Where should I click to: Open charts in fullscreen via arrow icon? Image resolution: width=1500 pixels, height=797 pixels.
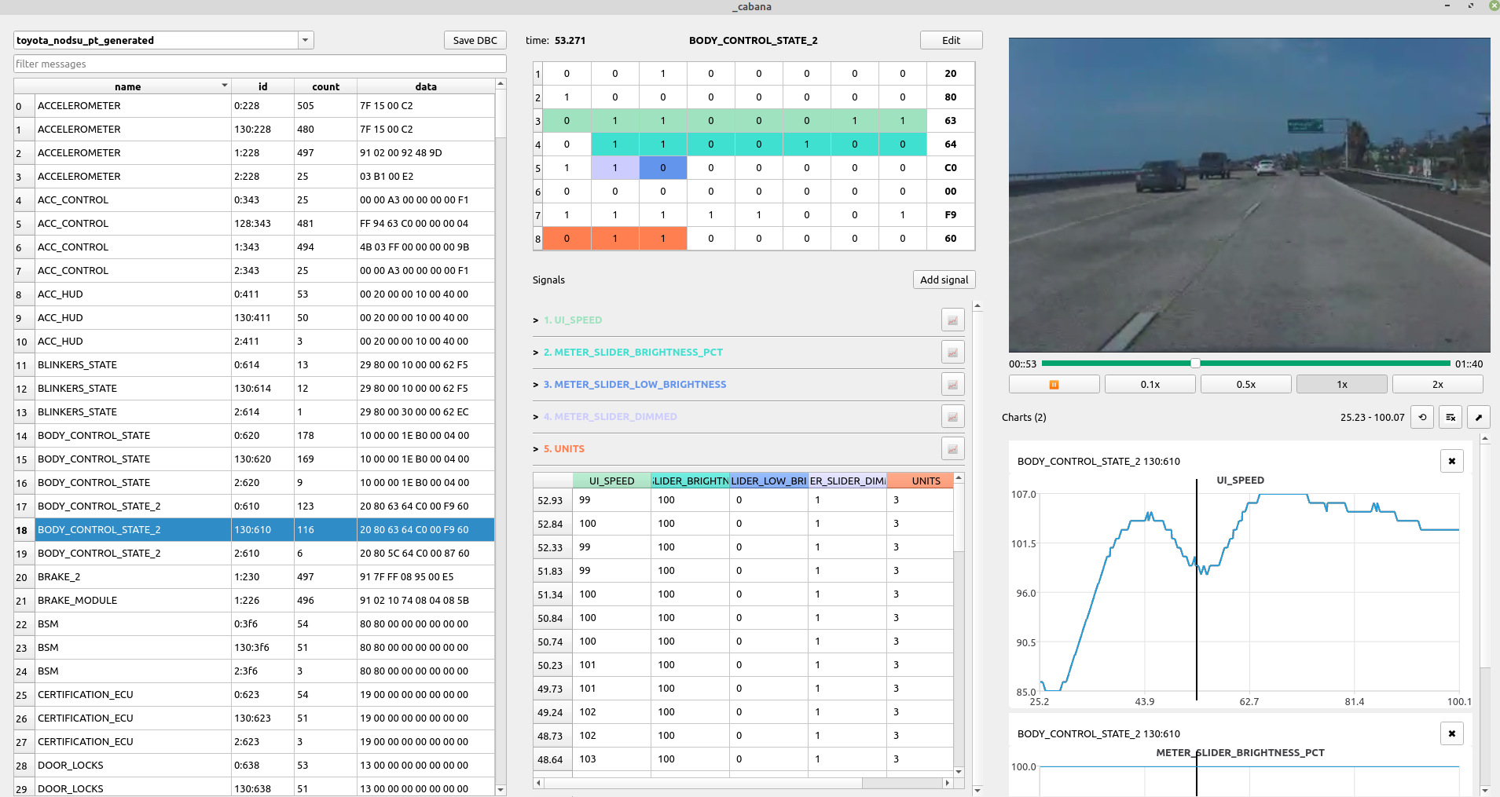pyautogui.click(x=1480, y=417)
